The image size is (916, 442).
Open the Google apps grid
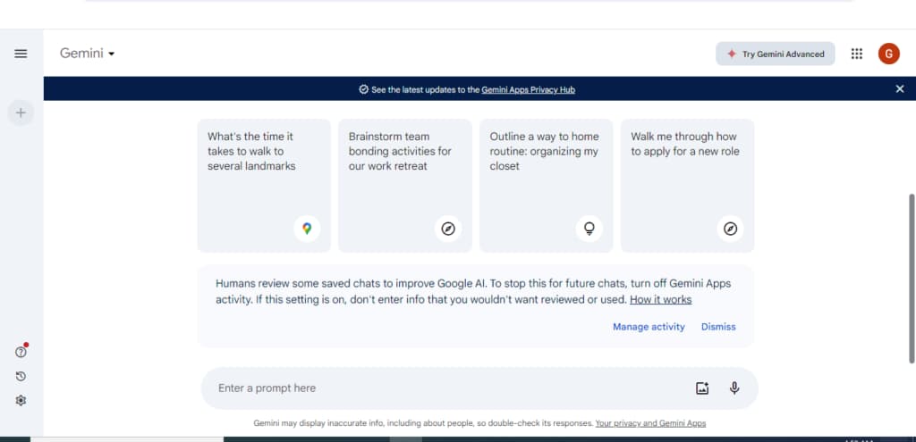click(x=856, y=54)
